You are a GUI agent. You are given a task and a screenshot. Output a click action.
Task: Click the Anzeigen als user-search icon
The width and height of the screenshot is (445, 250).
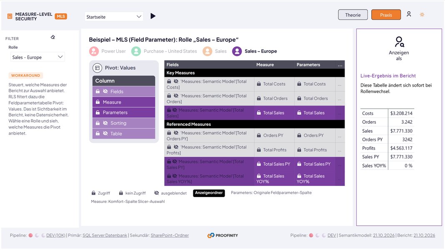(x=399, y=42)
